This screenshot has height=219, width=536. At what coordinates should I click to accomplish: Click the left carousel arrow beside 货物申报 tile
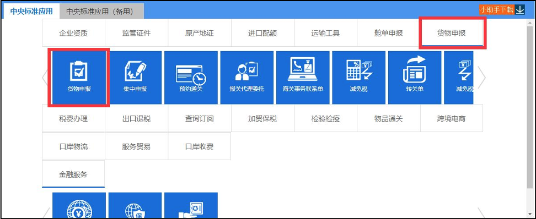(45, 78)
